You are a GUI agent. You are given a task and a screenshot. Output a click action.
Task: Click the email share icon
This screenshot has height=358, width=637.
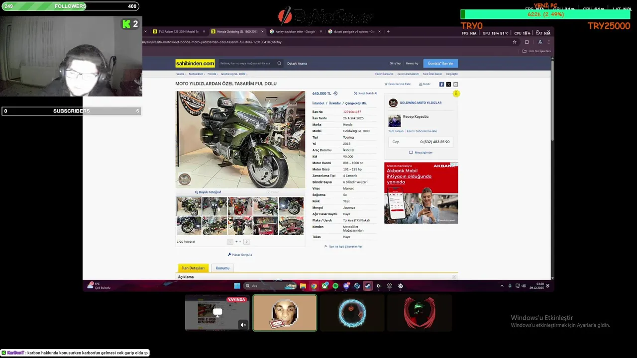(x=455, y=85)
